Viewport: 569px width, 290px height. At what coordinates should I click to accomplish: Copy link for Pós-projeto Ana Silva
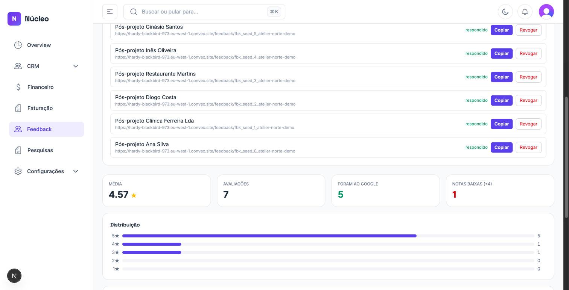pos(502,147)
